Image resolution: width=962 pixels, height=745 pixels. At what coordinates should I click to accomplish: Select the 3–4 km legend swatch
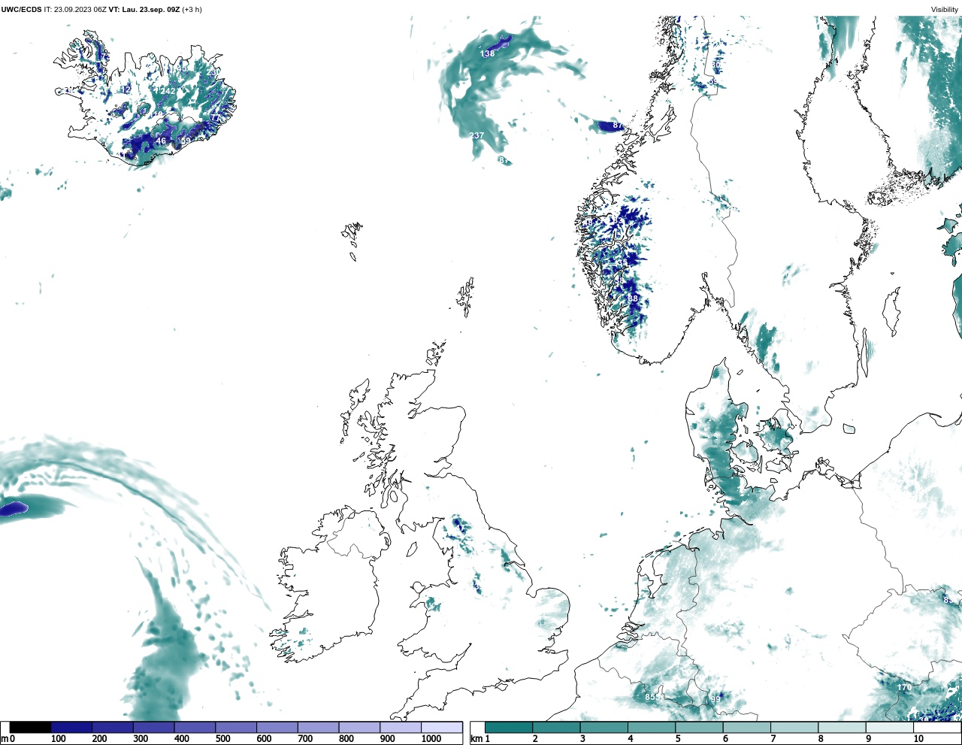click(604, 727)
